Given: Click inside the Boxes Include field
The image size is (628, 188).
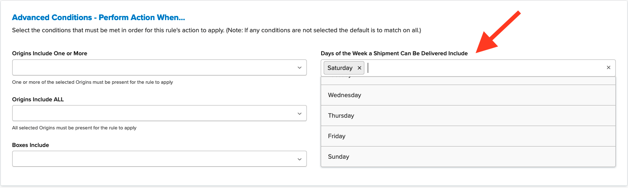Looking at the screenshot, I should tap(151, 159).
